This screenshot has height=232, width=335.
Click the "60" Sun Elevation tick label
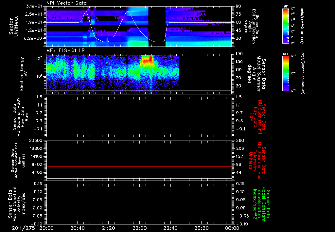click(238, 22)
